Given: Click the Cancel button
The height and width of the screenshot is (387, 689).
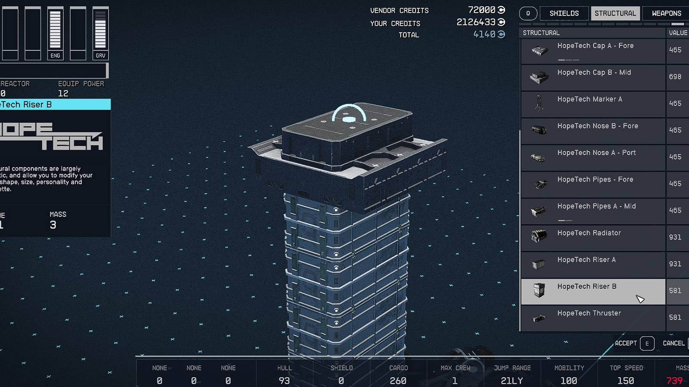Looking at the screenshot, I should [x=673, y=343].
